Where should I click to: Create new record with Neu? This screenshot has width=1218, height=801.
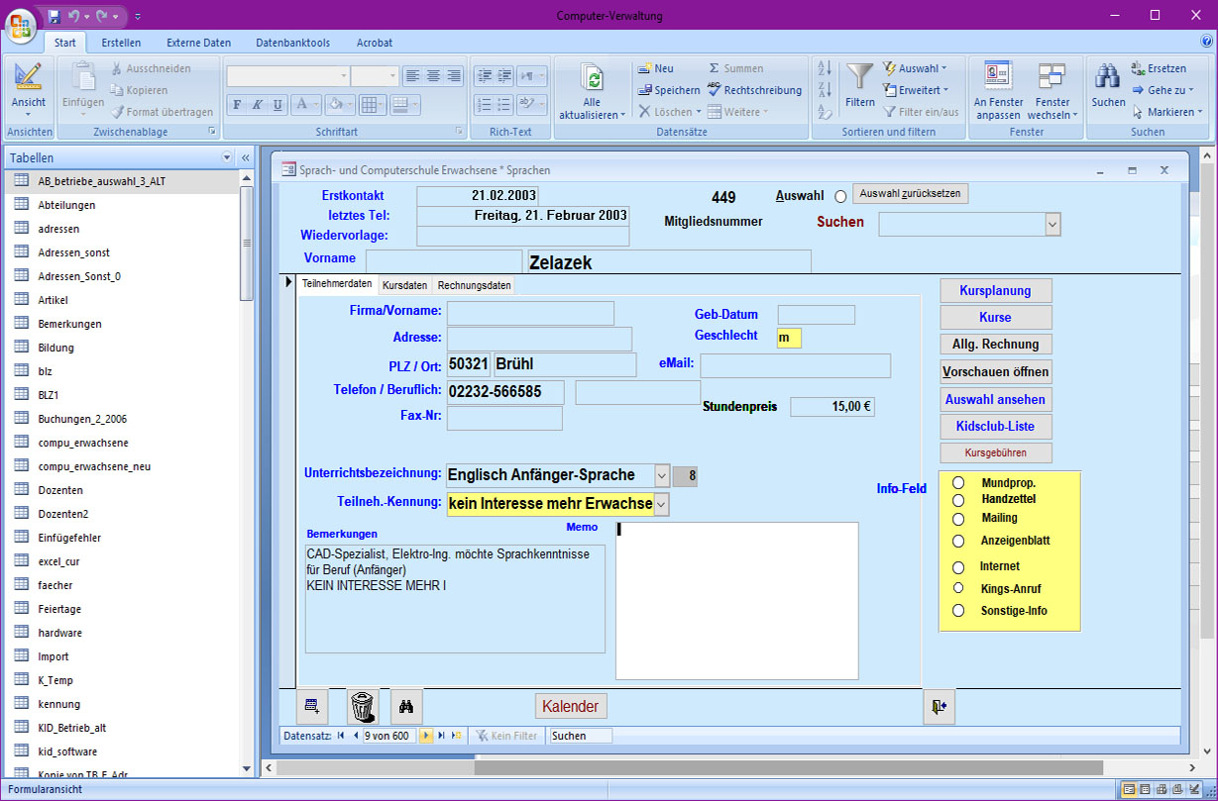click(655, 68)
